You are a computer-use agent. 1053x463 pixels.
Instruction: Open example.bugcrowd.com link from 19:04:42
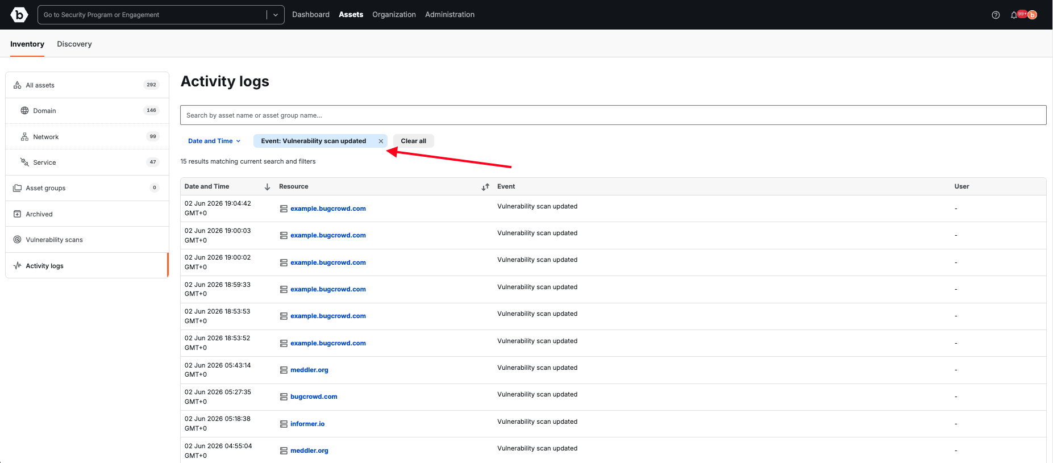[328, 209]
